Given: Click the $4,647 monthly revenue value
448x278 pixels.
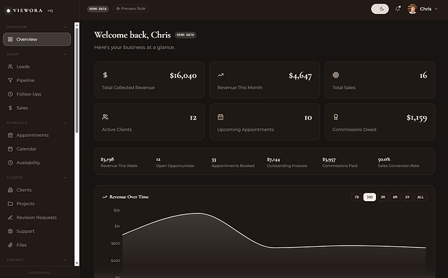Looking at the screenshot, I should 300,76.
